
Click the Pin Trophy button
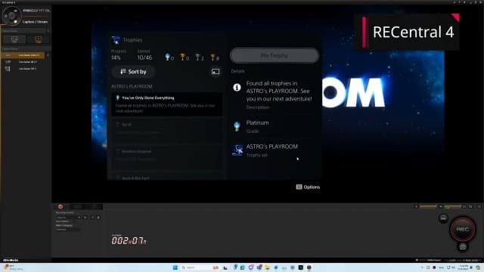[x=274, y=56]
